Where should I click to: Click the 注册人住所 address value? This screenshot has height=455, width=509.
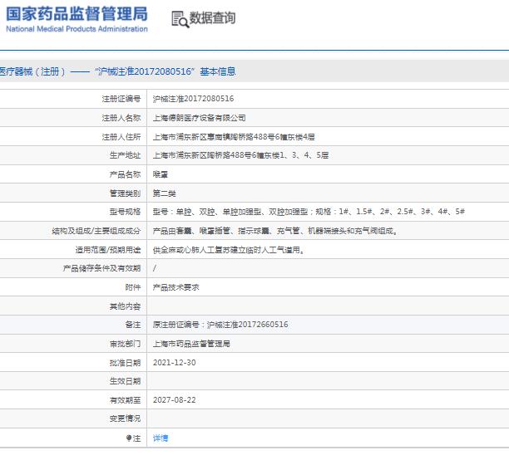click(x=234, y=136)
